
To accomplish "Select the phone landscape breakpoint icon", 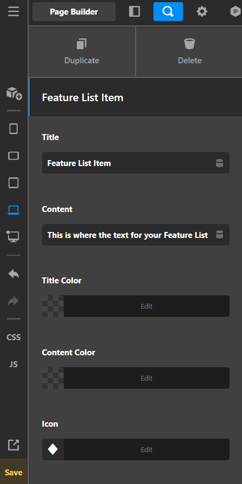I will click(x=14, y=156).
